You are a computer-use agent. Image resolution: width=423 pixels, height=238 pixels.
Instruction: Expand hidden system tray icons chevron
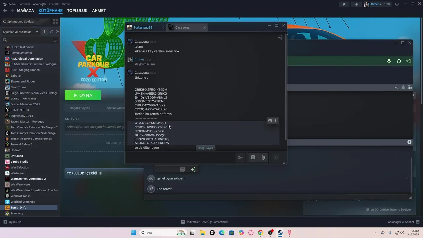pyautogui.click(x=375, y=233)
